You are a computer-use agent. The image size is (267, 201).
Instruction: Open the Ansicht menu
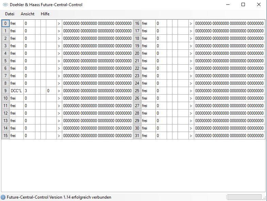pyautogui.click(x=28, y=14)
